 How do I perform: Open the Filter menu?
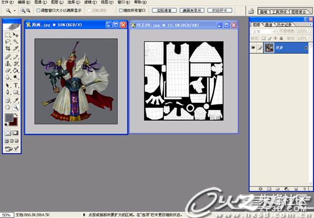[x=90, y=2]
